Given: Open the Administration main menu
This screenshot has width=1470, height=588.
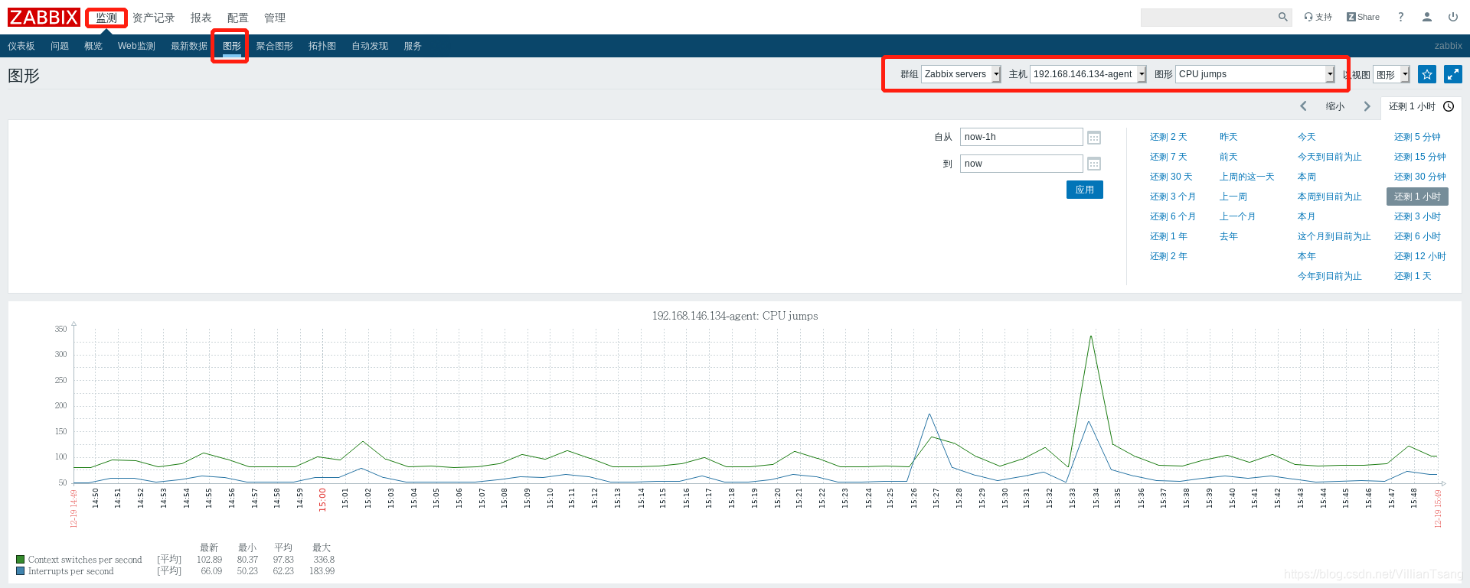Looking at the screenshot, I should [274, 18].
